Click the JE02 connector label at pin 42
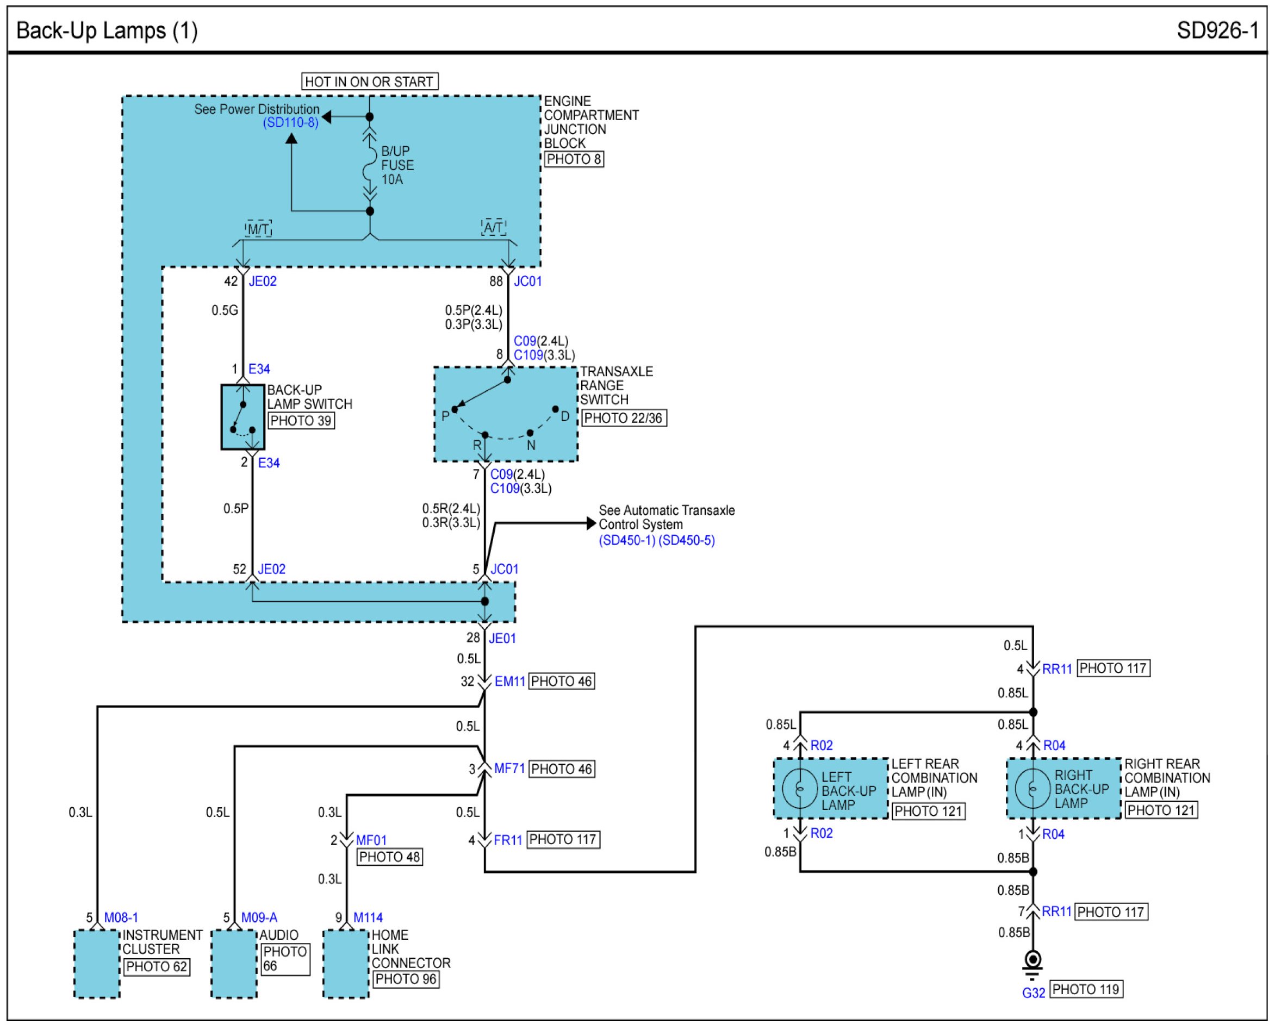Image resolution: width=1275 pixels, height=1030 pixels. (263, 281)
